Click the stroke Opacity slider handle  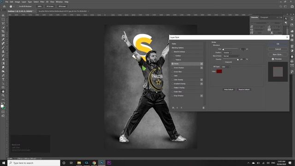click(x=238, y=59)
